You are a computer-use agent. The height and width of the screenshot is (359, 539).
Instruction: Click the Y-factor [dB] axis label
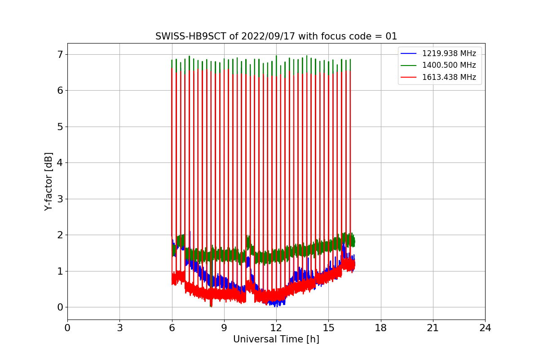coord(49,181)
